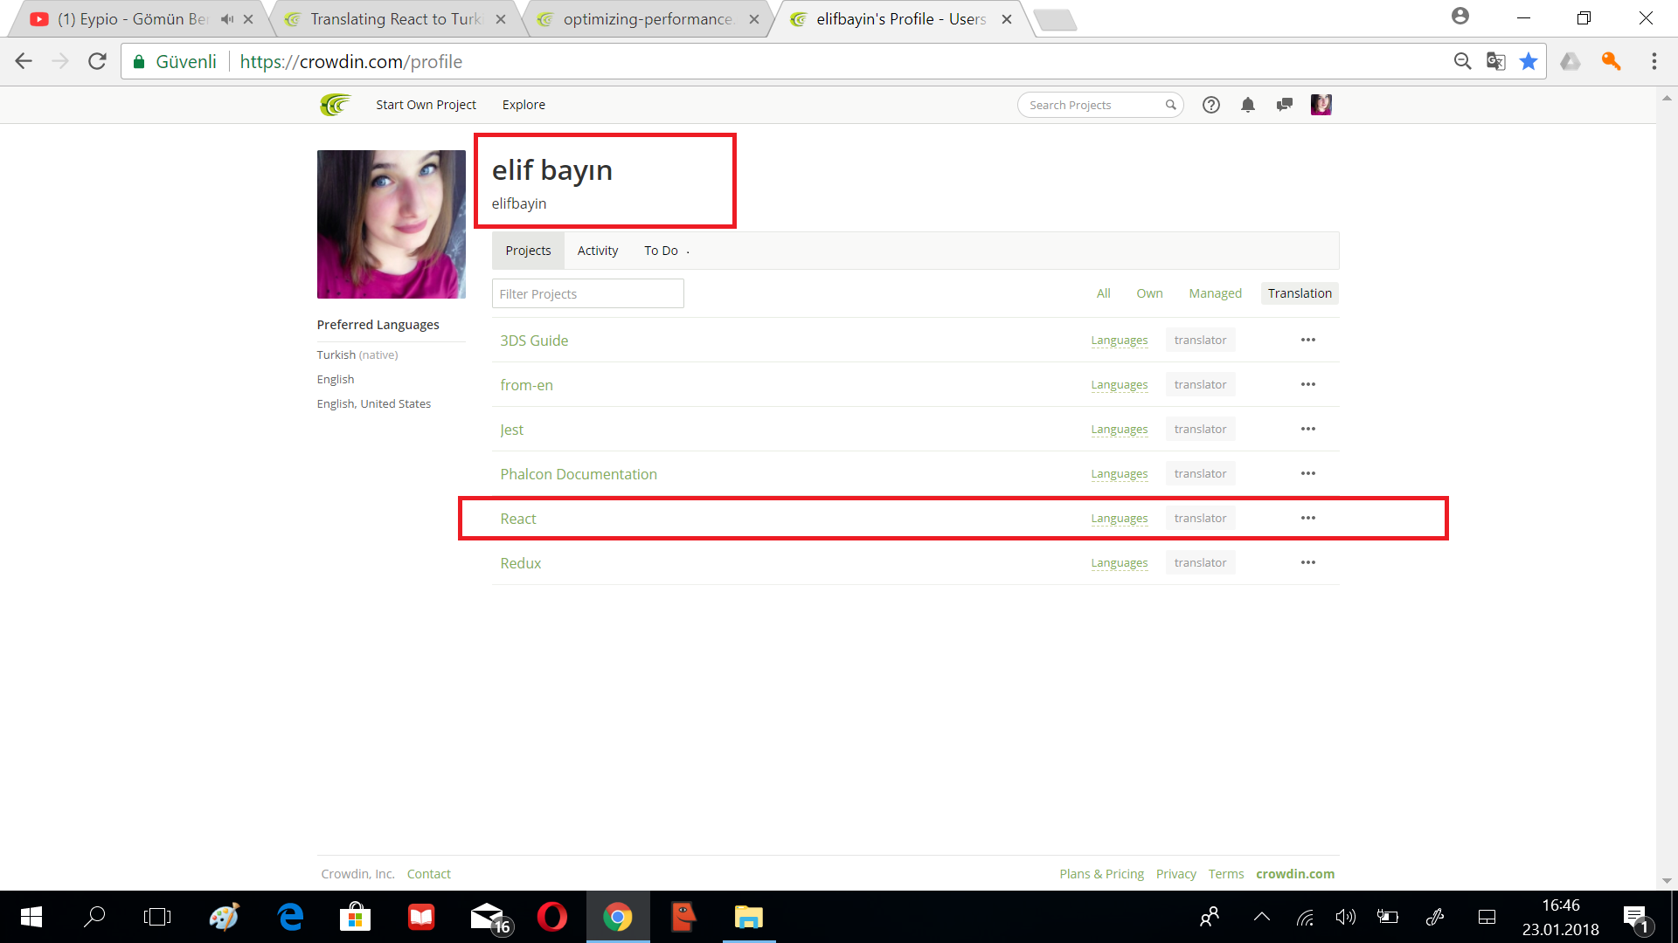Viewport: 1678px width, 943px height.
Task: Expand Languages for Redux
Action: [x=1120, y=563]
